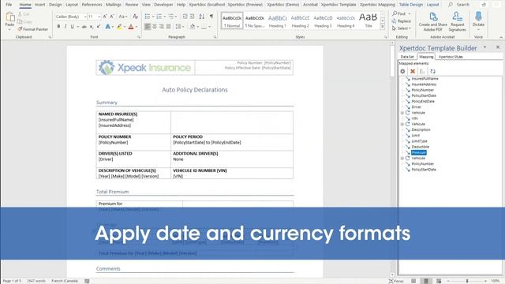Open the Table Design ribbon tab

[x=410, y=5]
